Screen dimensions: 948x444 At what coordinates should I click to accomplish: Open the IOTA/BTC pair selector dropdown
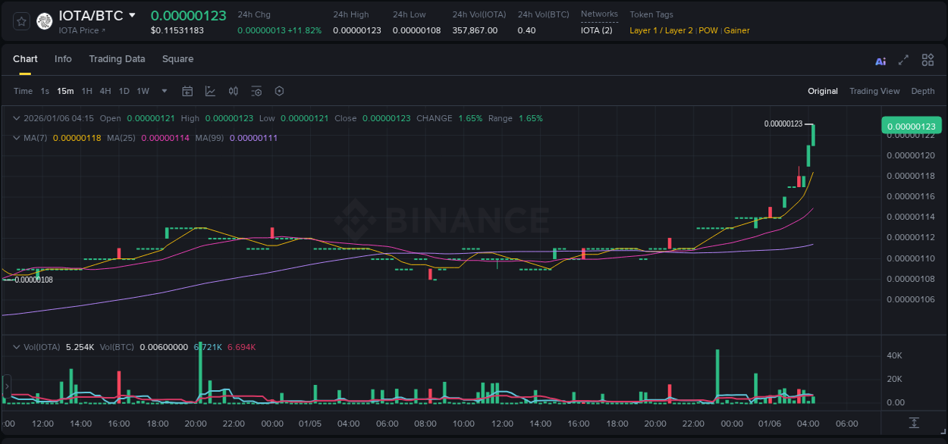(x=133, y=15)
